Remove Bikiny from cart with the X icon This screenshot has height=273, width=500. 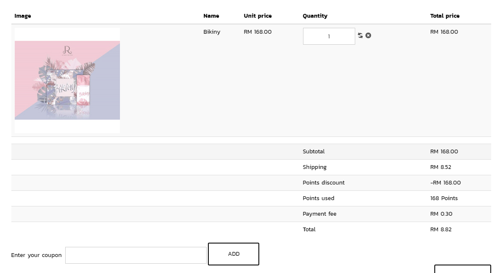pyautogui.click(x=368, y=35)
